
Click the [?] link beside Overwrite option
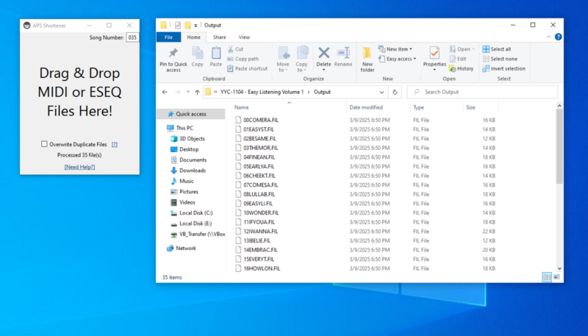click(x=115, y=144)
